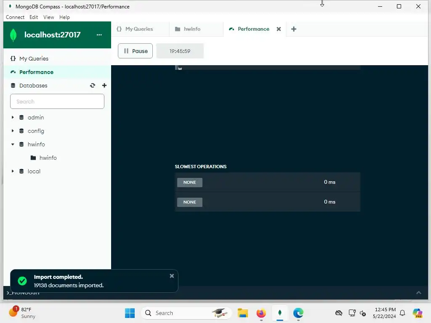Create a new database with plus icon
Image resolution: width=431 pixels, height=323 pixels.
104,85
